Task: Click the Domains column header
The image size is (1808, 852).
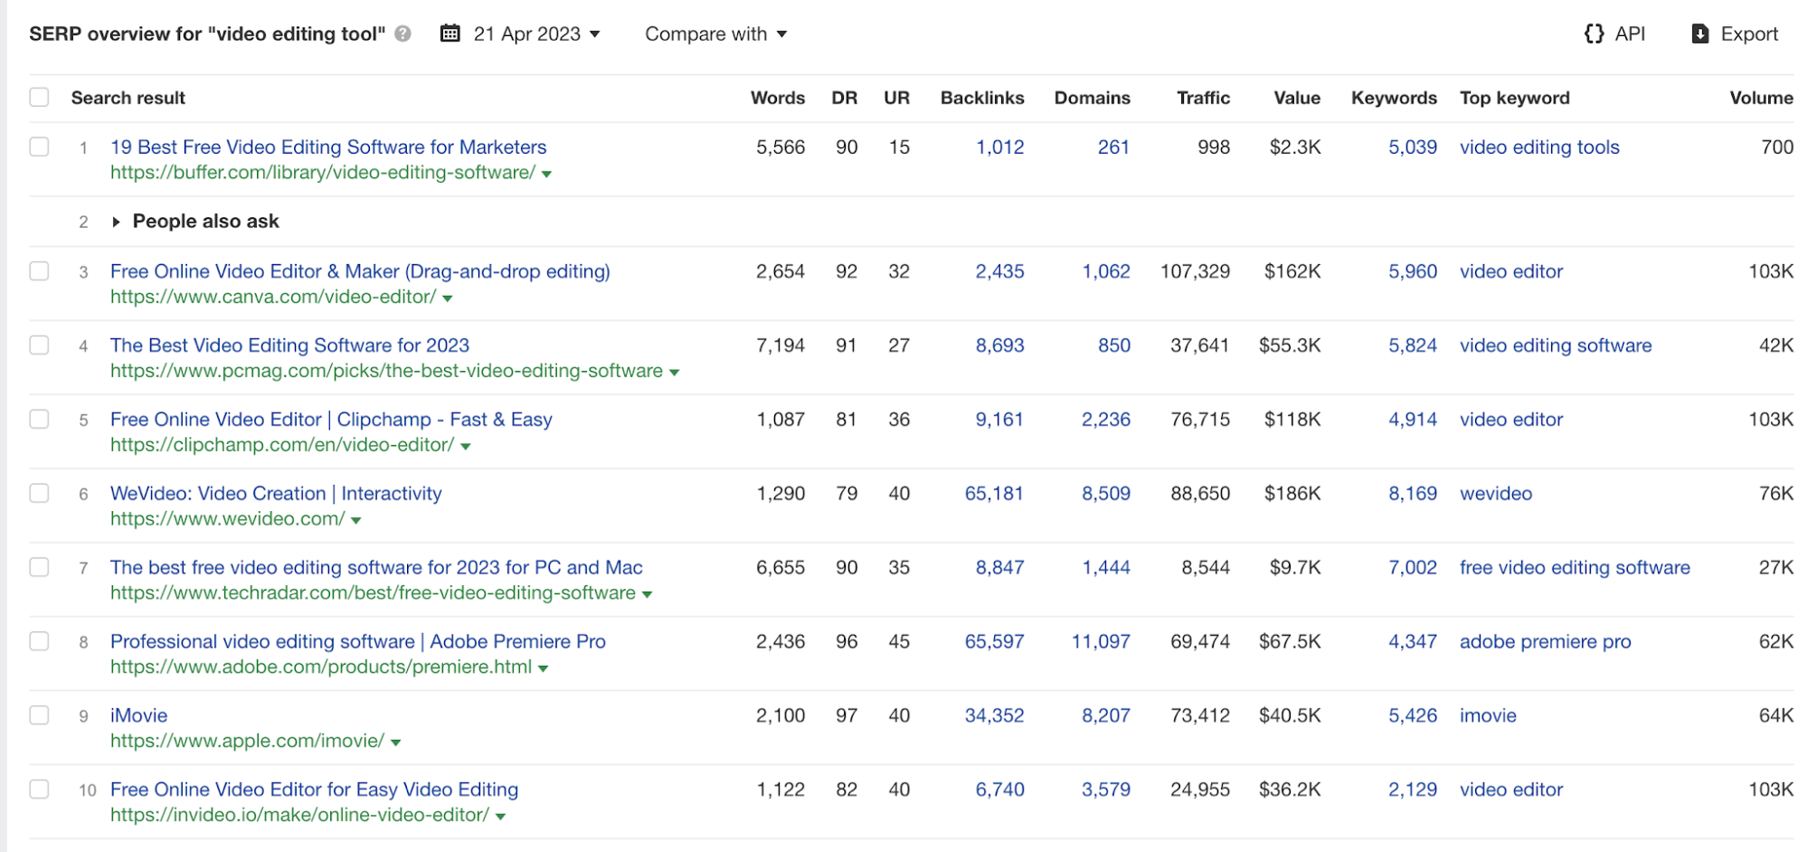Action: click(1092, 98)
